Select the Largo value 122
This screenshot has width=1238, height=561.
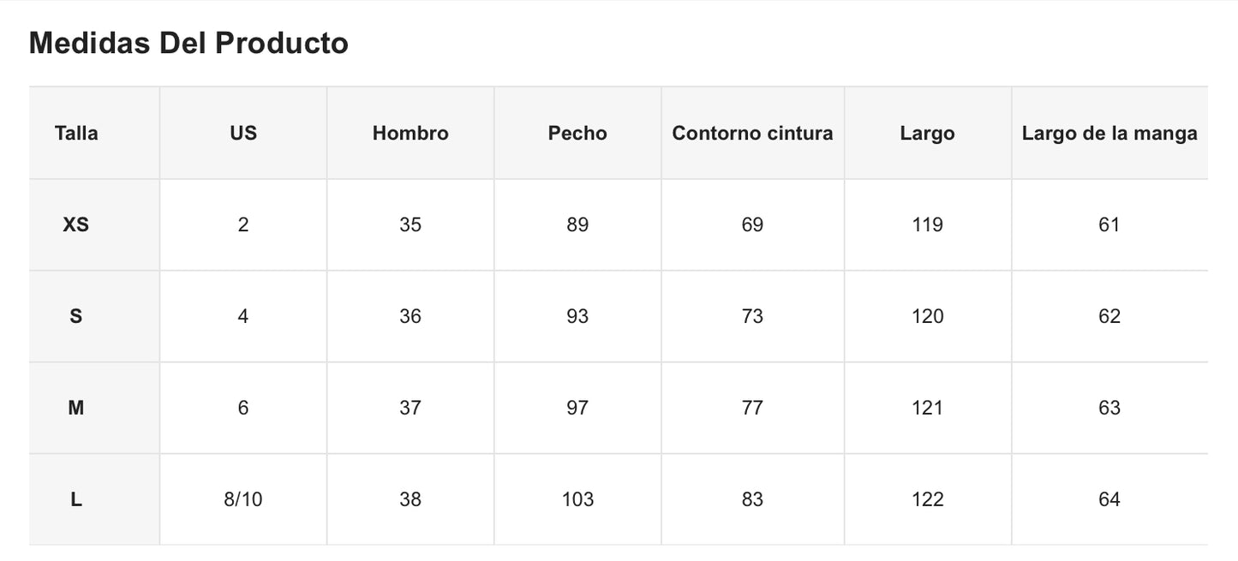927,500
